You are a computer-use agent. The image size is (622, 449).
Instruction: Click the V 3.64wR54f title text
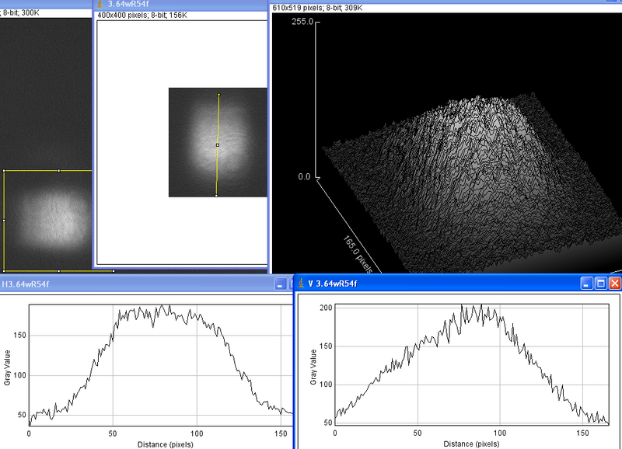coord(333,284)
